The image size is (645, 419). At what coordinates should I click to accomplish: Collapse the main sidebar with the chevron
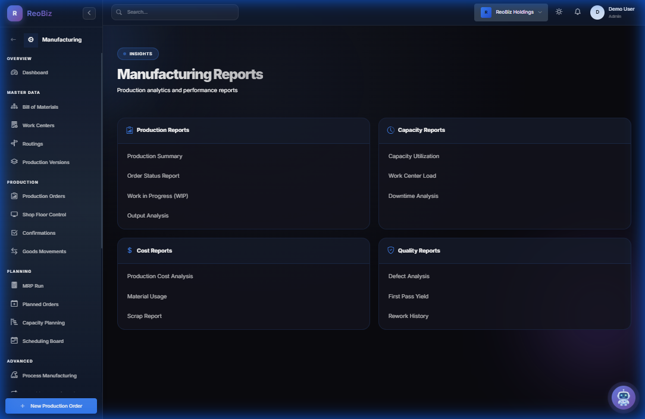point(89,12)
